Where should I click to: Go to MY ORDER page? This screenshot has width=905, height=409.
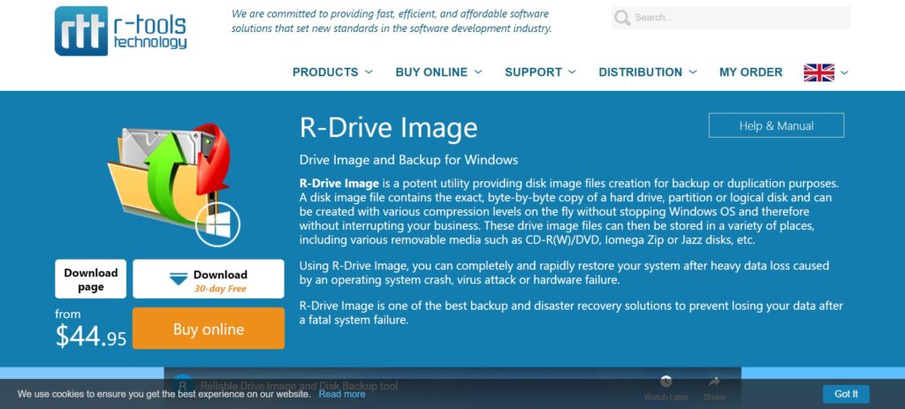click(x=751, y=72)
